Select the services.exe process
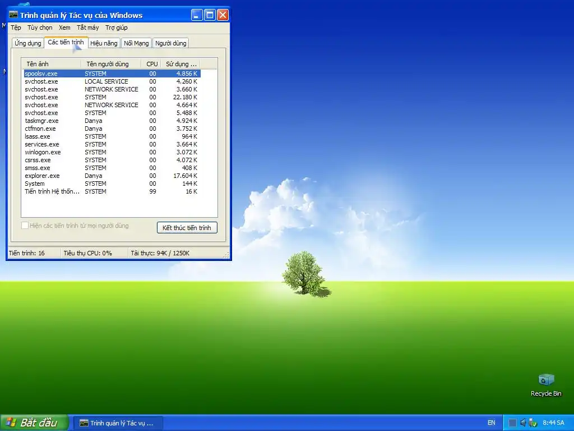Screen dimensions: 574x431 [x=112, y=144]
